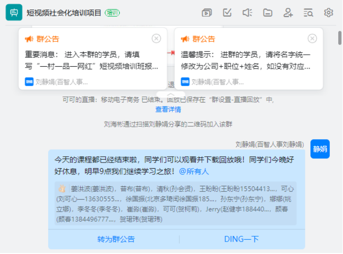Click 转为群公告 button
Viewport: 343px width, 254px height.
click(116, 239)
